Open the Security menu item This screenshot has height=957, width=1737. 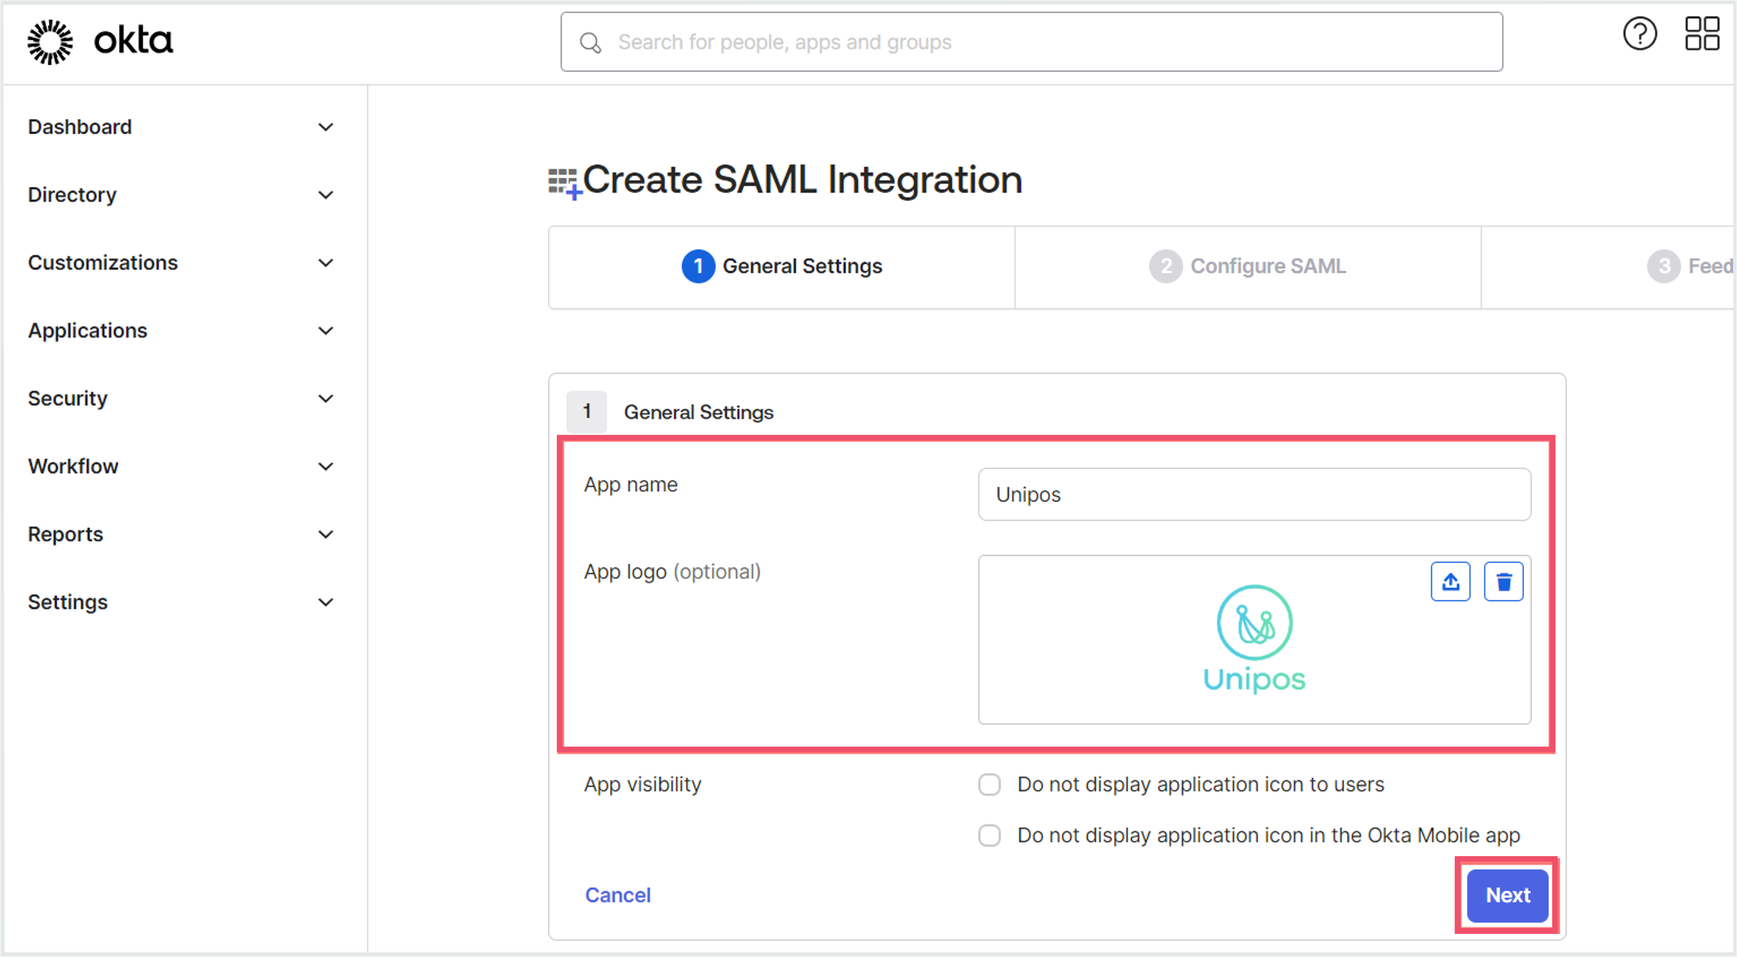(x=67, y=399)
